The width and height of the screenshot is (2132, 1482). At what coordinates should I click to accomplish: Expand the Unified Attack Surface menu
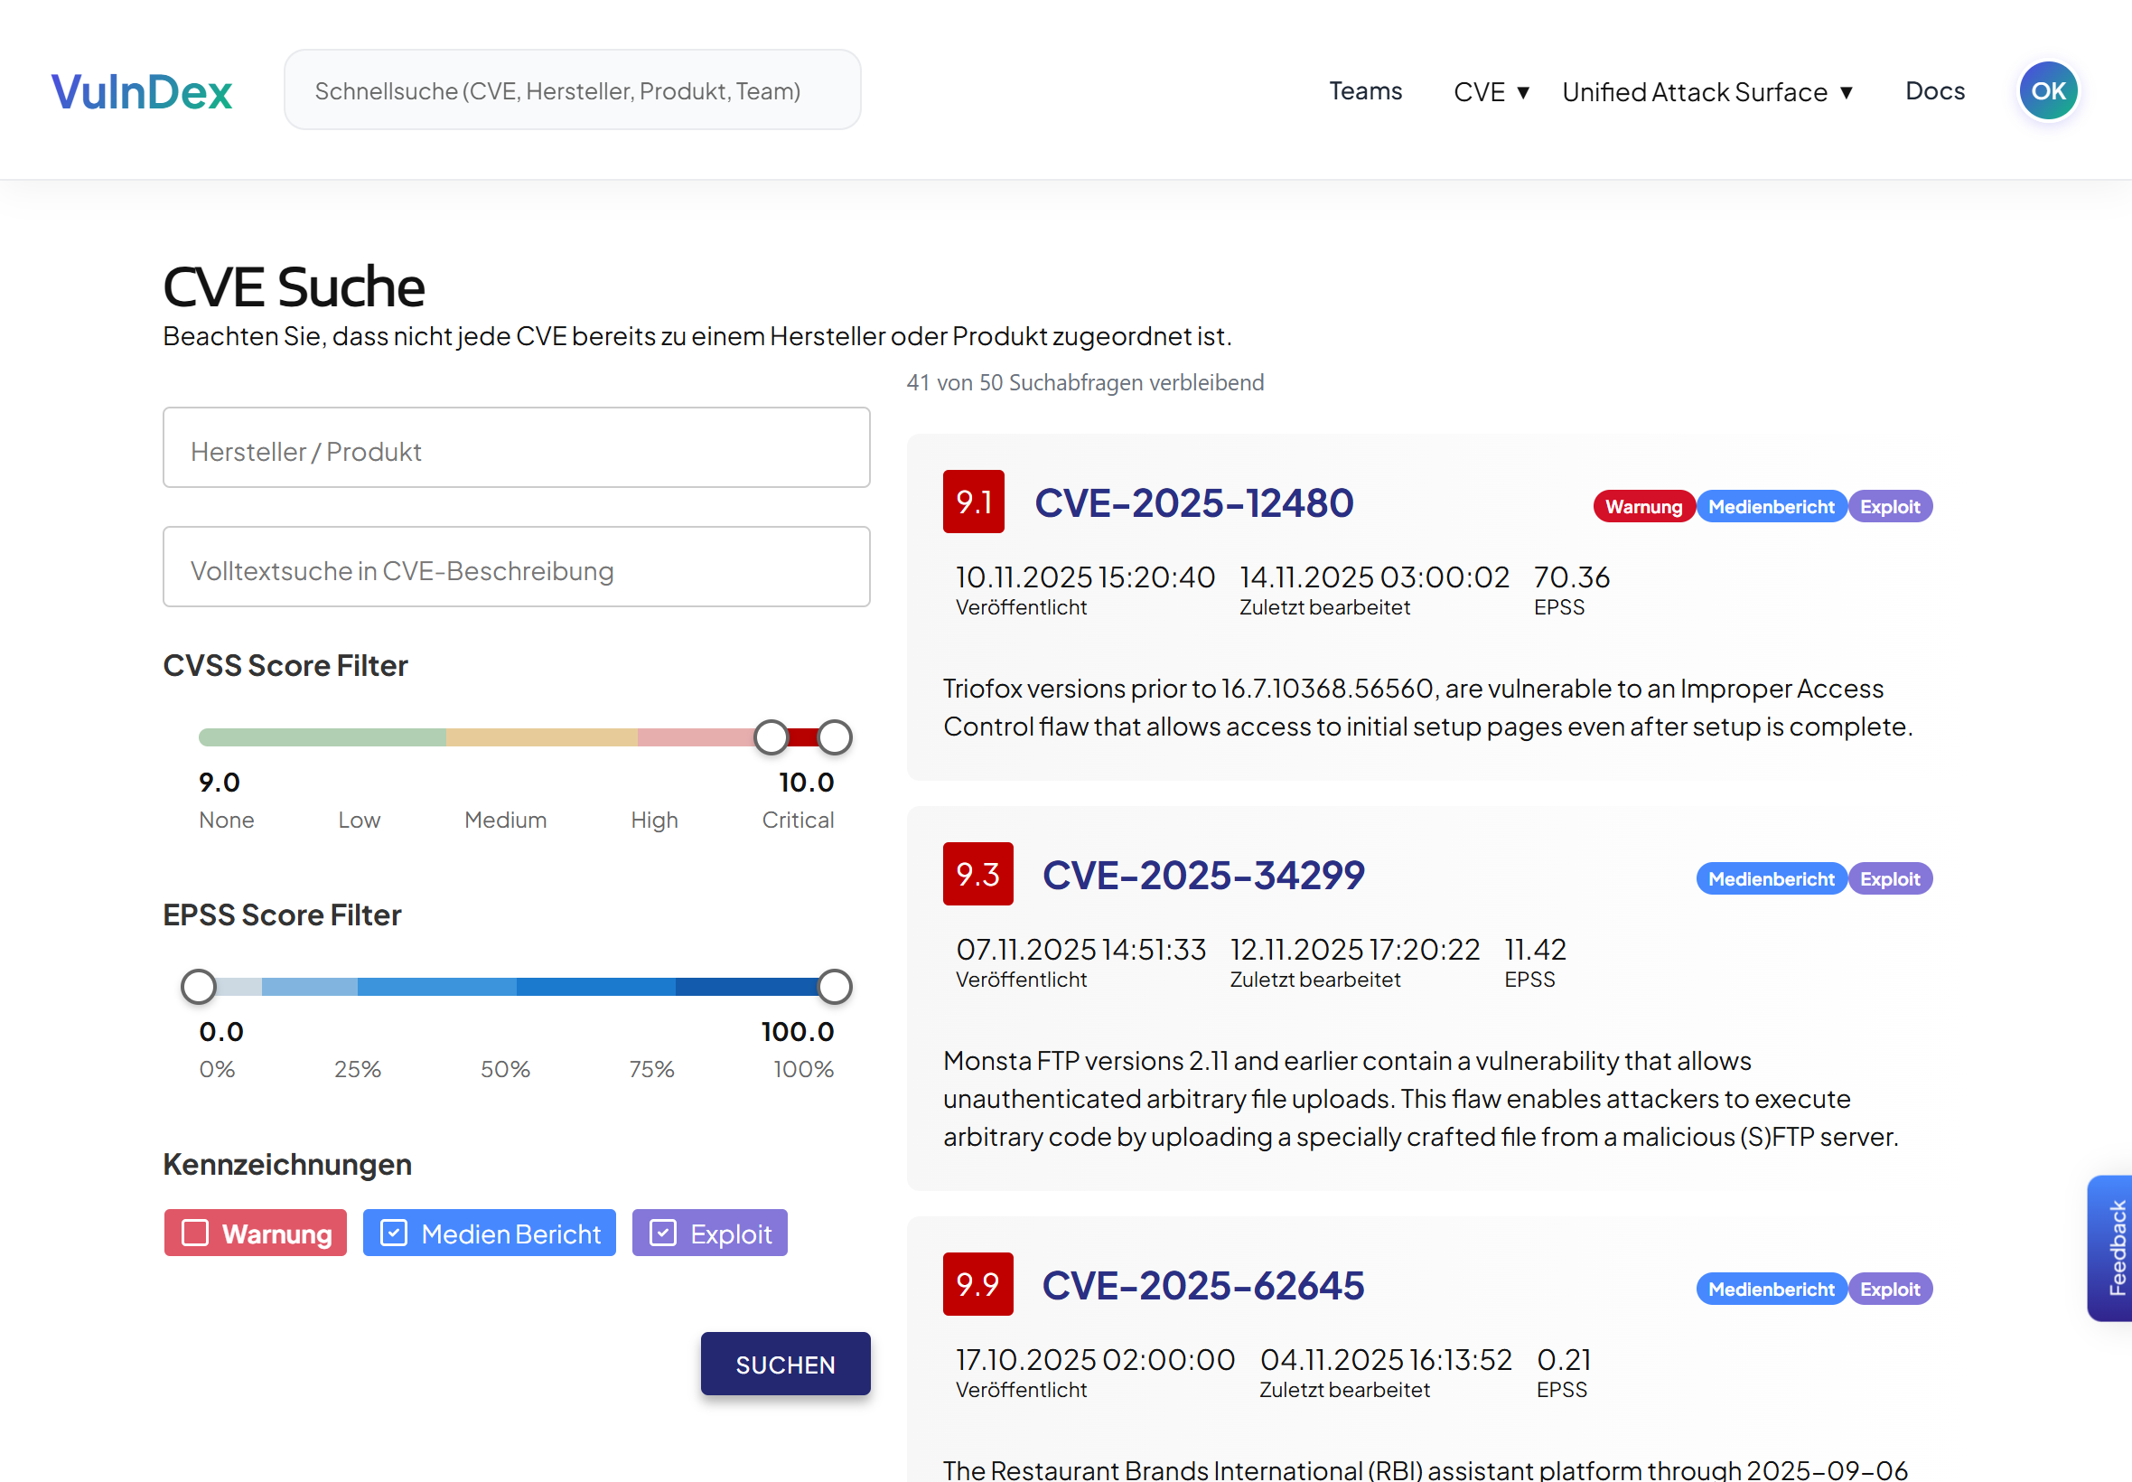click(1707, 91)
